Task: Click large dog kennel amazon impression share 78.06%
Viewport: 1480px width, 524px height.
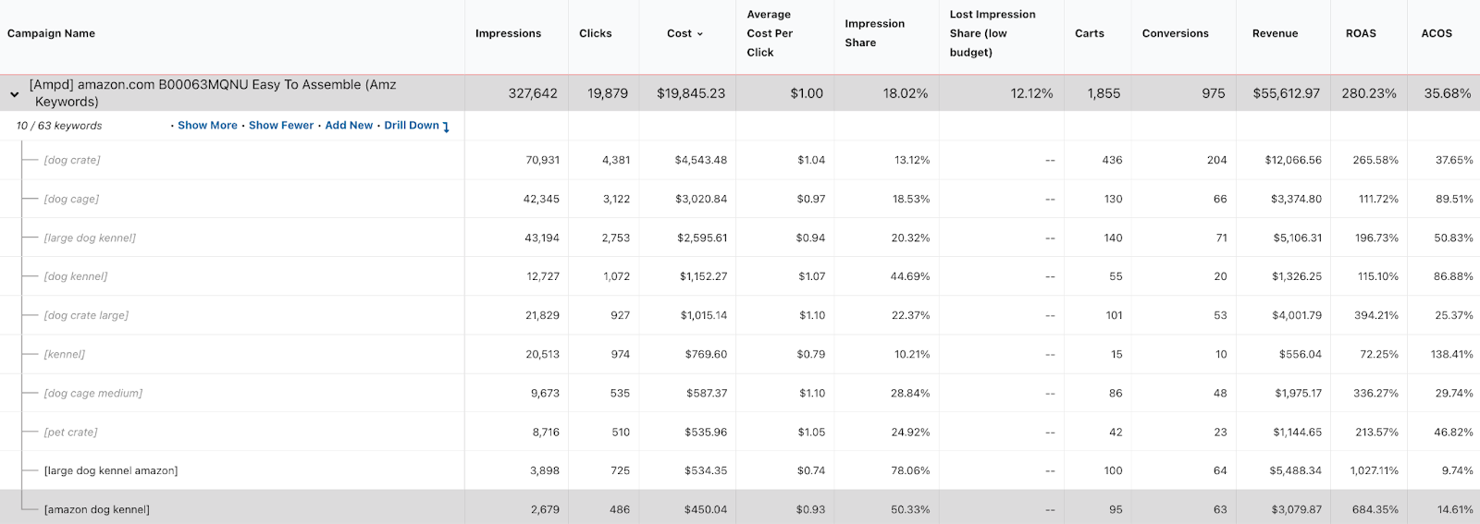Action: point(911,470)
